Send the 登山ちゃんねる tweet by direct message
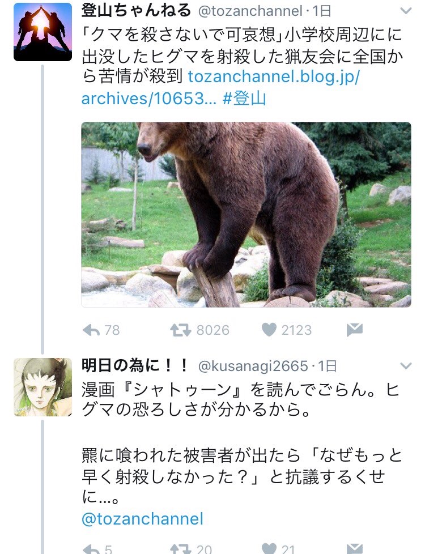 click(x=354, y=330)
